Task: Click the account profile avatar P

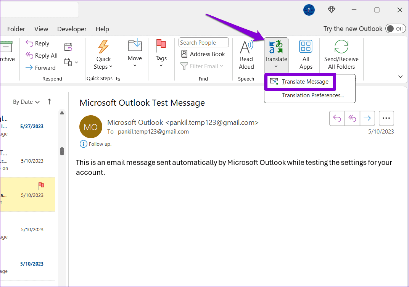Action: tap(309, 10)
